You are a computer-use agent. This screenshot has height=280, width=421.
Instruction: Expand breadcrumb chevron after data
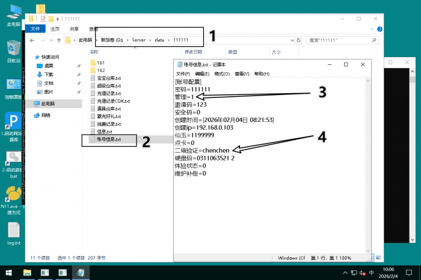point(168,40)
